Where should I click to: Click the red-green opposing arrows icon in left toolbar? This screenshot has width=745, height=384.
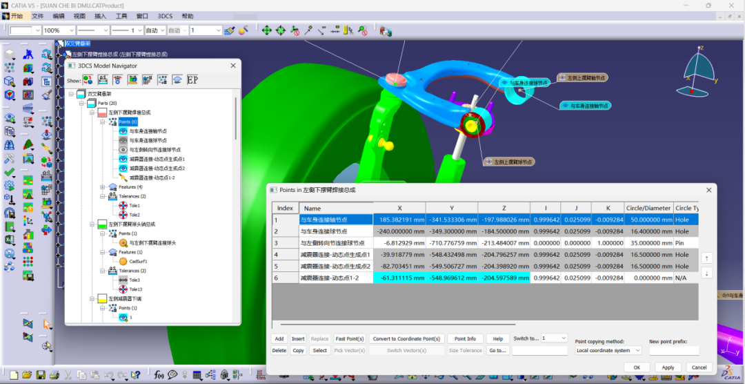[x=47, y=231]
